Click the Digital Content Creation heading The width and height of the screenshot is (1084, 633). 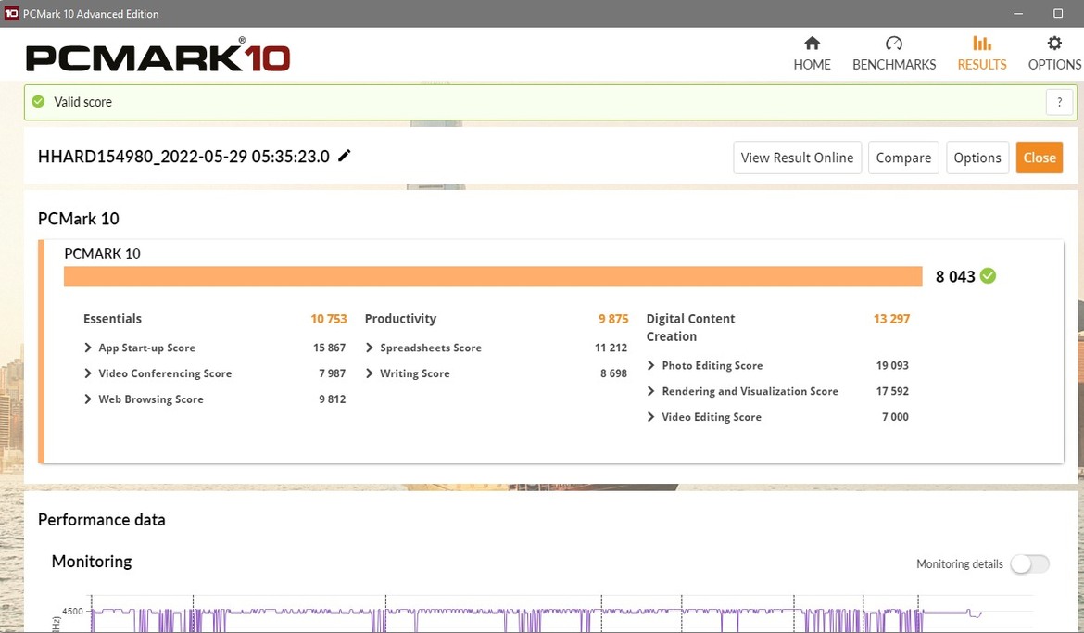click(690, 328)
